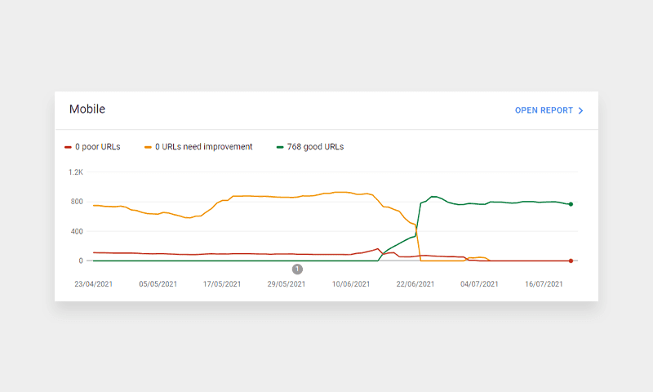The height and width of the screenshot is (392, 653).
Task: Select the '768 good URLs' legend label
Action: tap(315, 147)
